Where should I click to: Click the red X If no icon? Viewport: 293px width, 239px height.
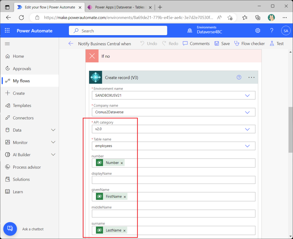click(x=92, y=56)
